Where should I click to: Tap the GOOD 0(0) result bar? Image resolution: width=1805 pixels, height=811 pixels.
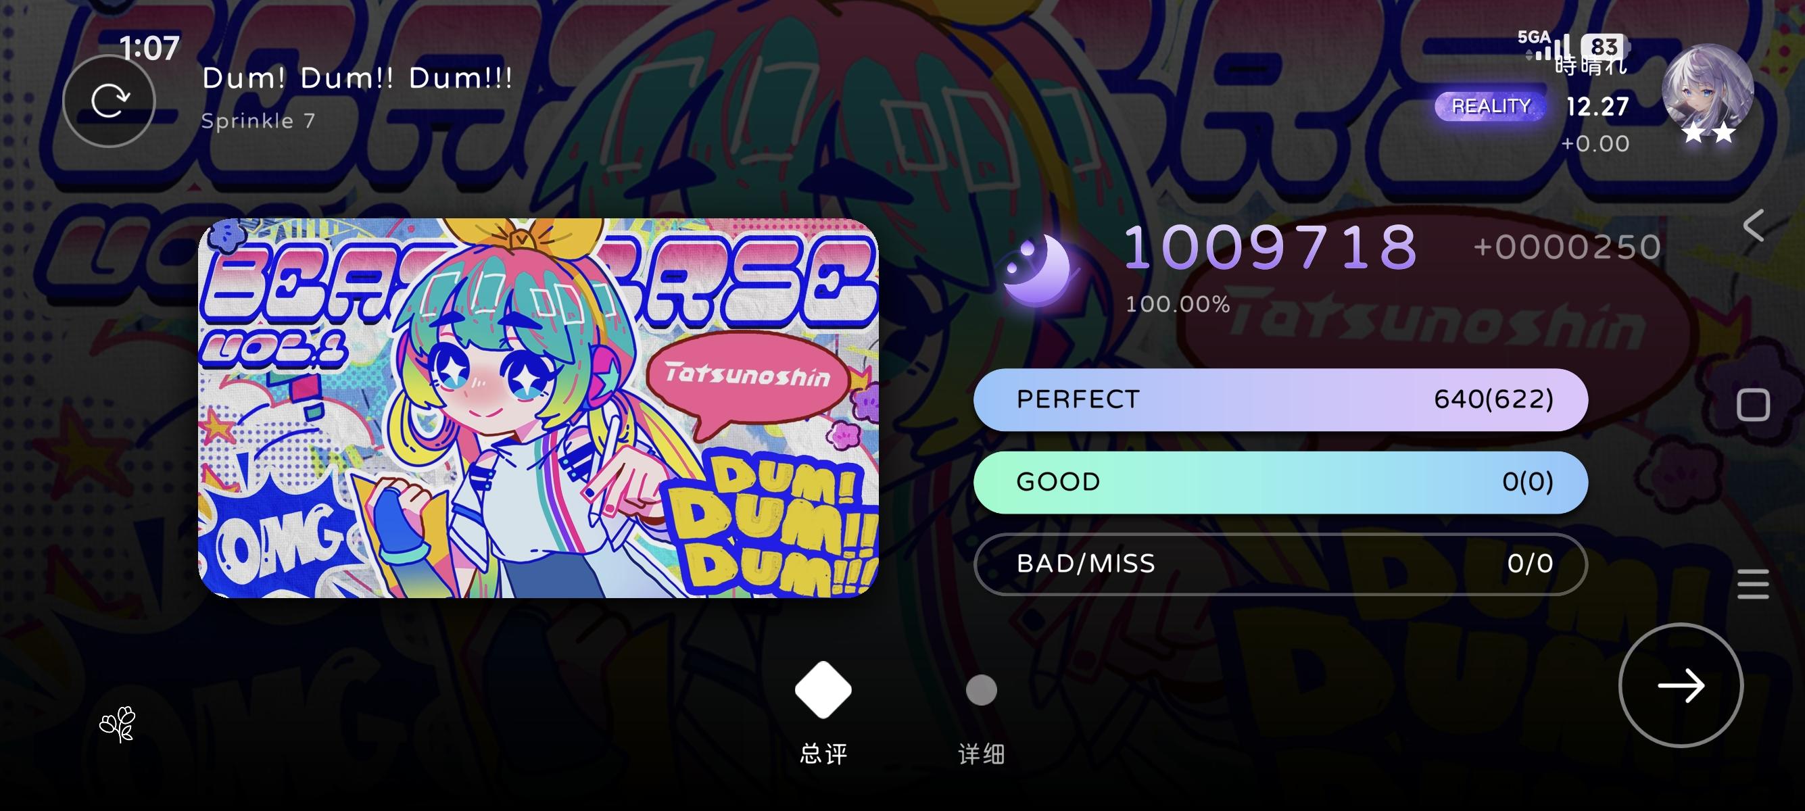coord(1280,482)
